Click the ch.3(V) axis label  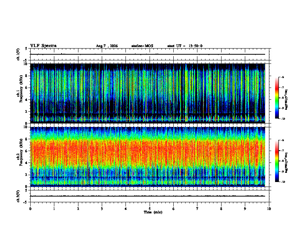[18, 196]
